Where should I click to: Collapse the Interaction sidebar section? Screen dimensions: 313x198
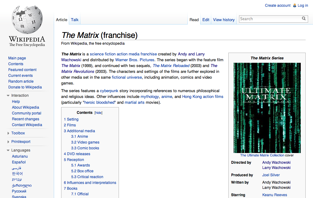point(8,95)
